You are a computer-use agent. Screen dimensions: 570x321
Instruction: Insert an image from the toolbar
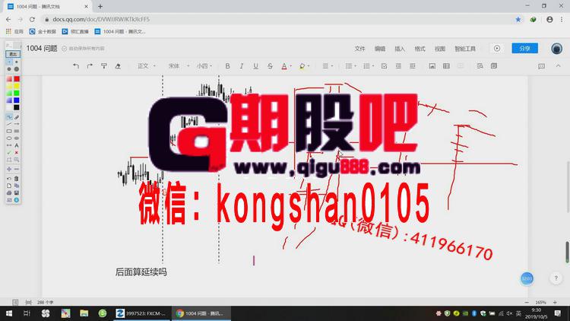pyautogui.click(x=432, y=66)
